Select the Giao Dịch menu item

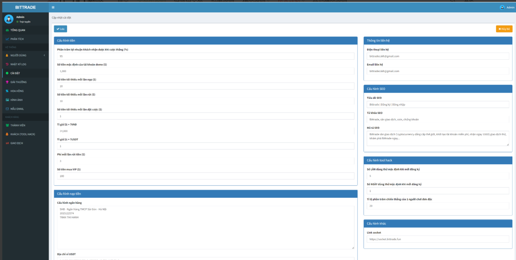pyautogui.click(x=17, y=143)
